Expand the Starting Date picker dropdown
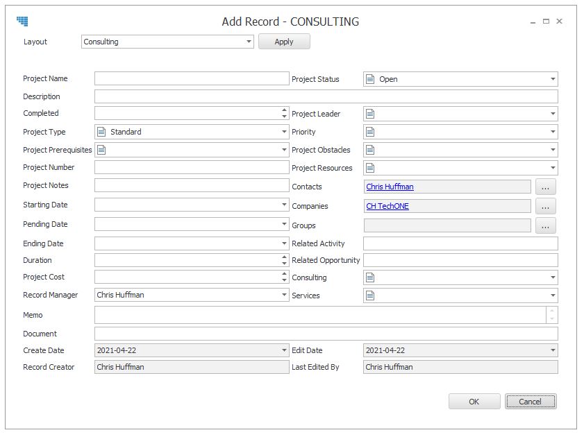 coord(284,205)
